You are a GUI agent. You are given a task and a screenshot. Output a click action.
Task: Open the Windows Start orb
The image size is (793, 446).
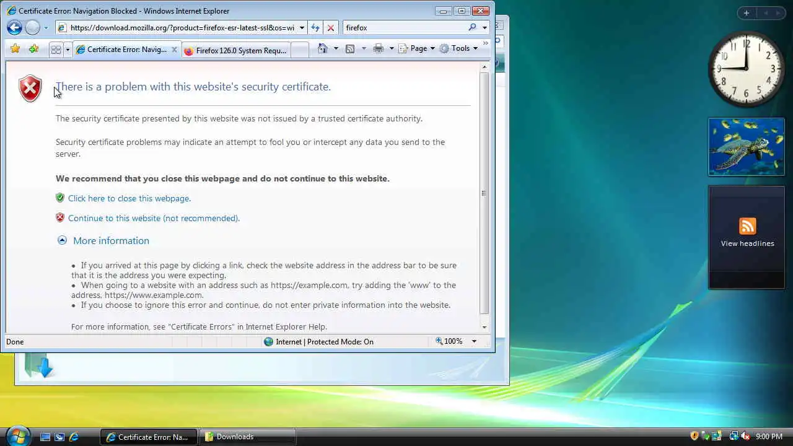click(x=17, y=435)
